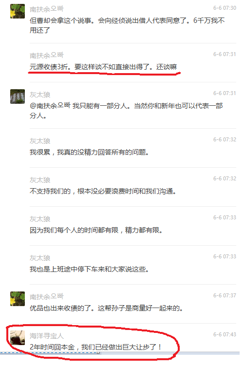Click the @南扶余 mention in 灰太狼's reply
Screen dimensions: 244x368
50,106
